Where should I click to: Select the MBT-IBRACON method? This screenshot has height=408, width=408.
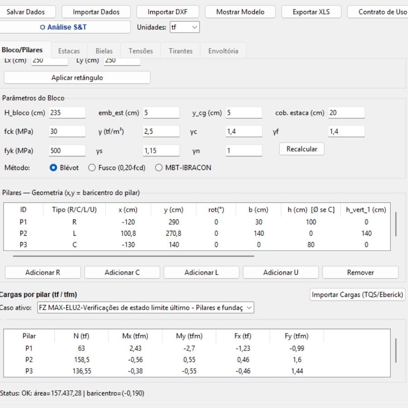point(159,168)
